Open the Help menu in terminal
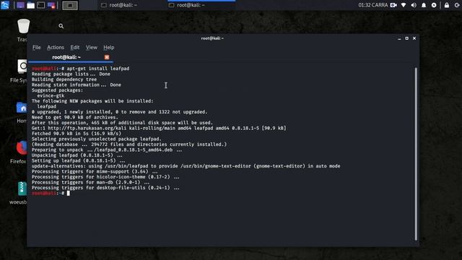The height and width of the screenshot is (260, 462). click(109, 47)
